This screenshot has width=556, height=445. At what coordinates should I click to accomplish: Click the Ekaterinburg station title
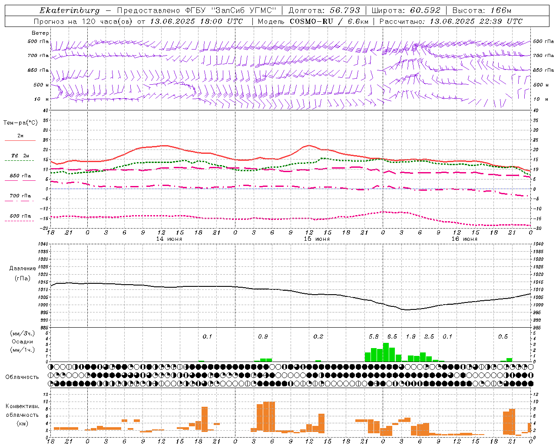coord(69,10)
